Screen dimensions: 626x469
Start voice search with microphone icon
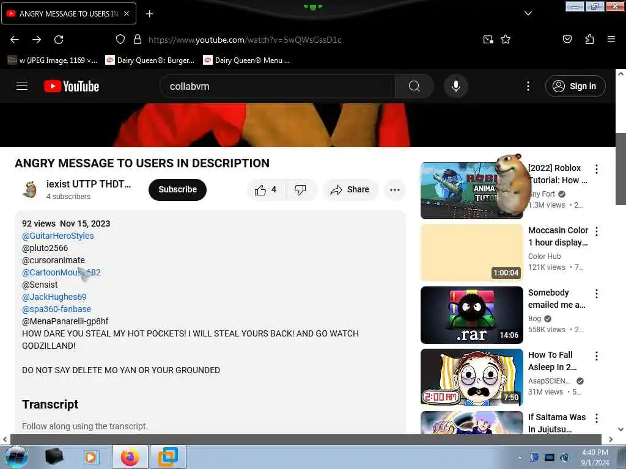point(456,86)
